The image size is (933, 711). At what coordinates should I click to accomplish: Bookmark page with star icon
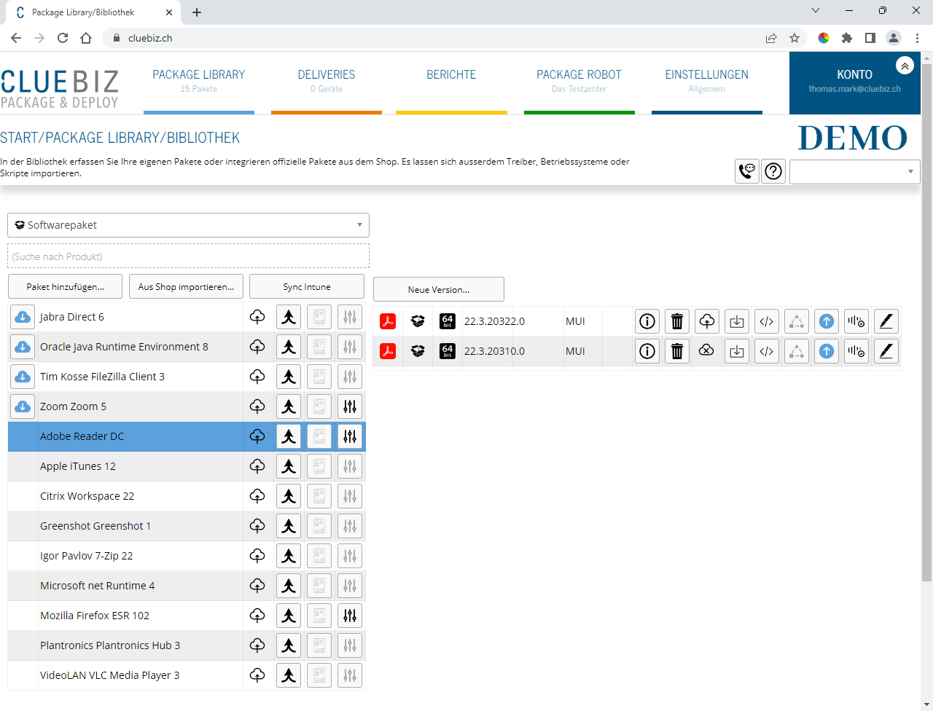tap(795, 38)
